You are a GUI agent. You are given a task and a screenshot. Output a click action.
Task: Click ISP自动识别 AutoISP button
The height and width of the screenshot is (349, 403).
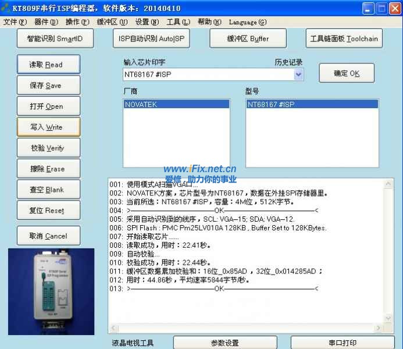tap(151, 38)
